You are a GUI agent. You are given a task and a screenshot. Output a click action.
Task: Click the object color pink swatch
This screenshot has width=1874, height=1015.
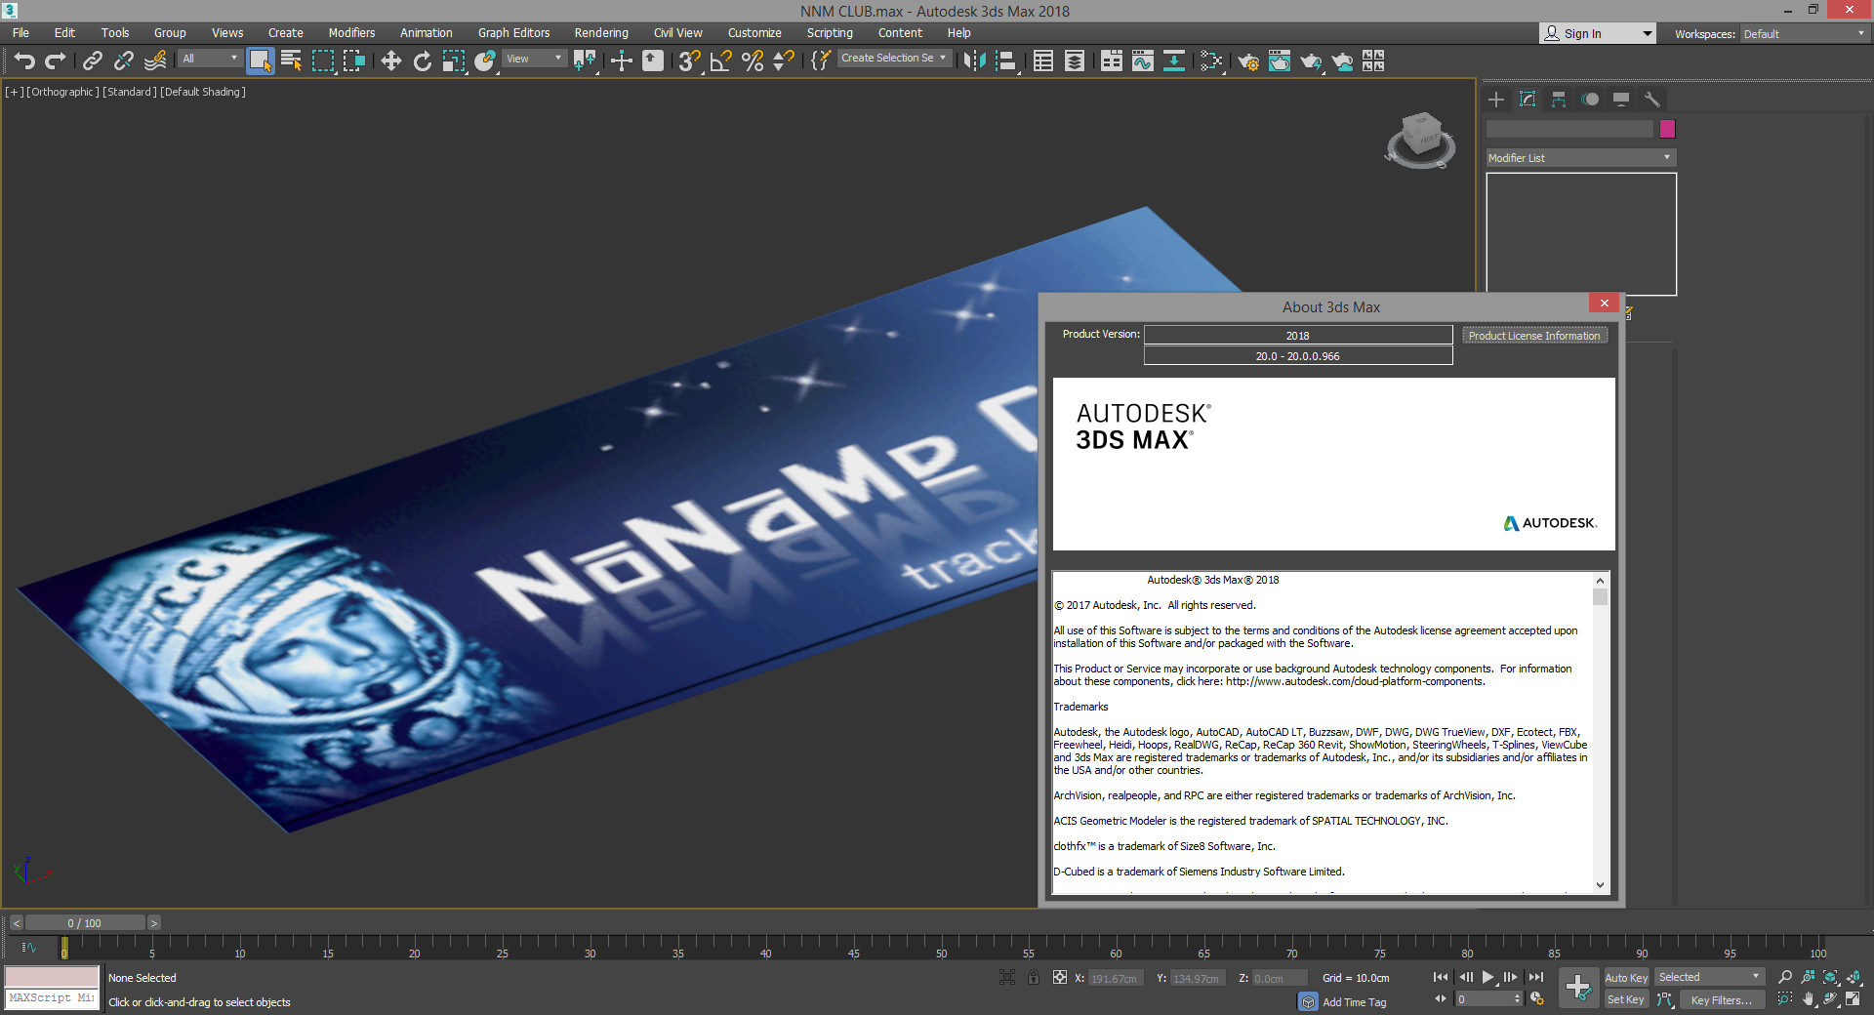click(x=1667, y=129)
